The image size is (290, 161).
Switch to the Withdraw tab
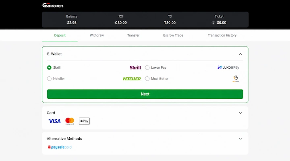pyautogui.click(x=97, y=35)
